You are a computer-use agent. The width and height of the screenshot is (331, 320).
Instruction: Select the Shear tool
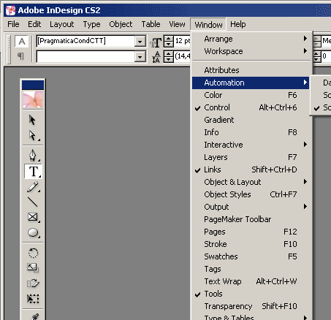click(33, 283)
